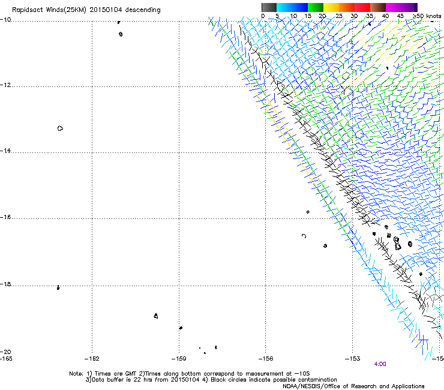Click the title 'Rapidsact Winds(25KM) 20150104 descending'

[86, 10]
